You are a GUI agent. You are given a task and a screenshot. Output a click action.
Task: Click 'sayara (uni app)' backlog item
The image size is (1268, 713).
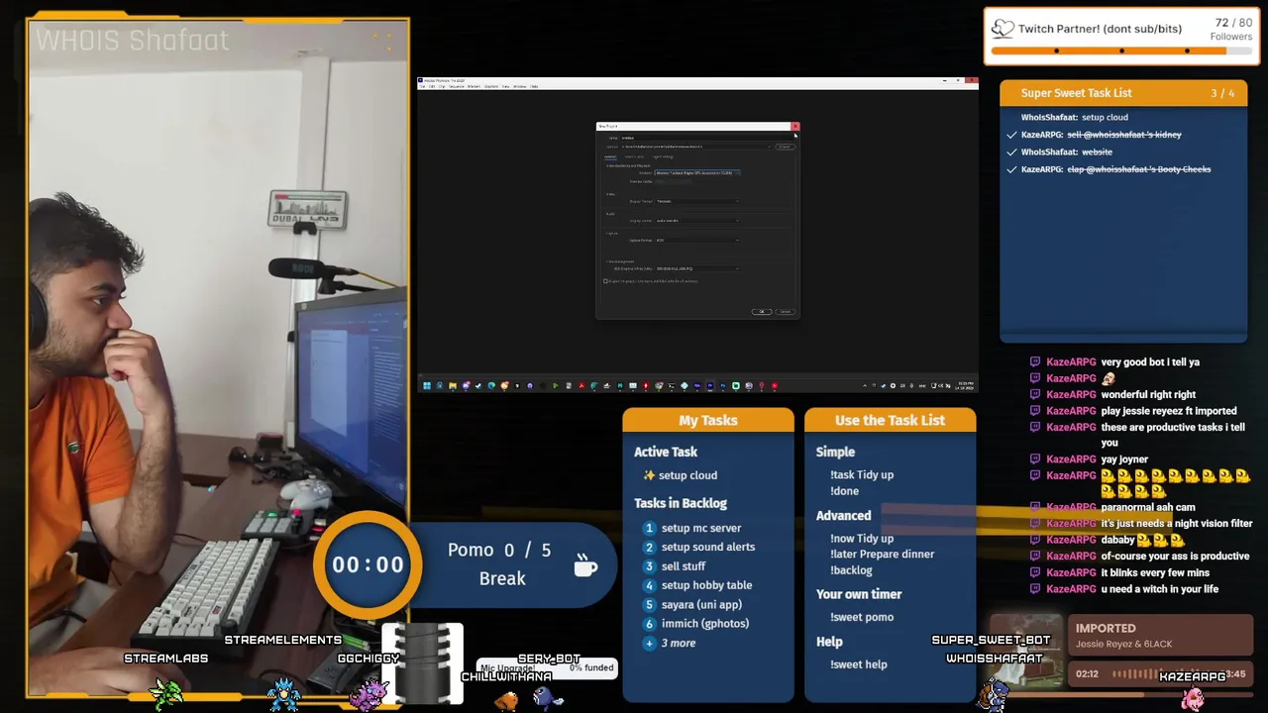tap(701, 605)
